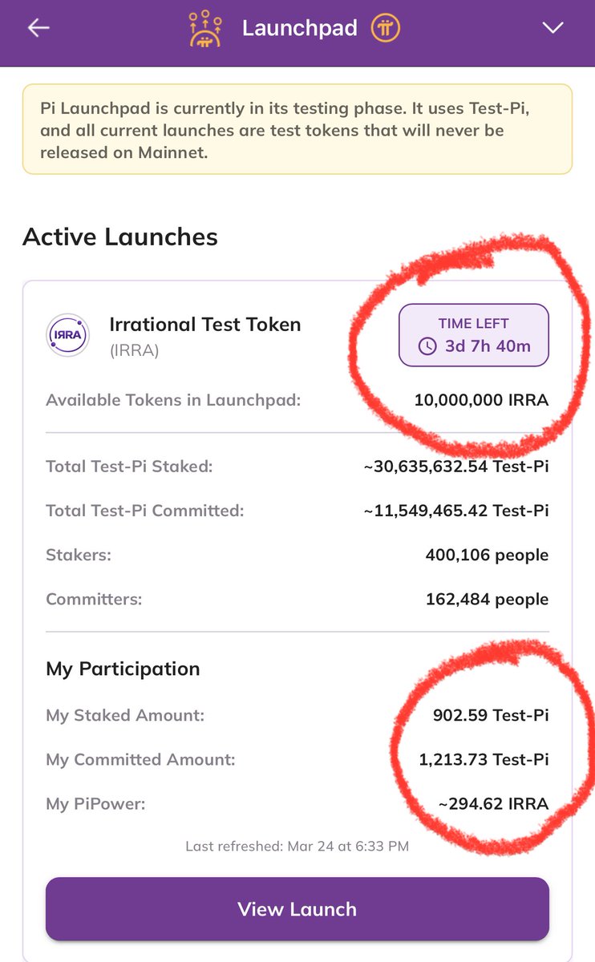Tap the Committers count 162,484 people

tap(487, 599)
